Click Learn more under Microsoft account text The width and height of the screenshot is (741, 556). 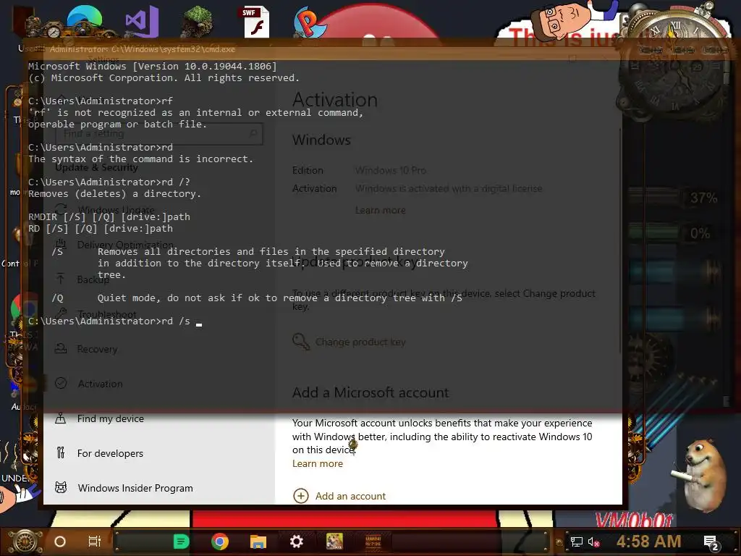pos(318,463)
